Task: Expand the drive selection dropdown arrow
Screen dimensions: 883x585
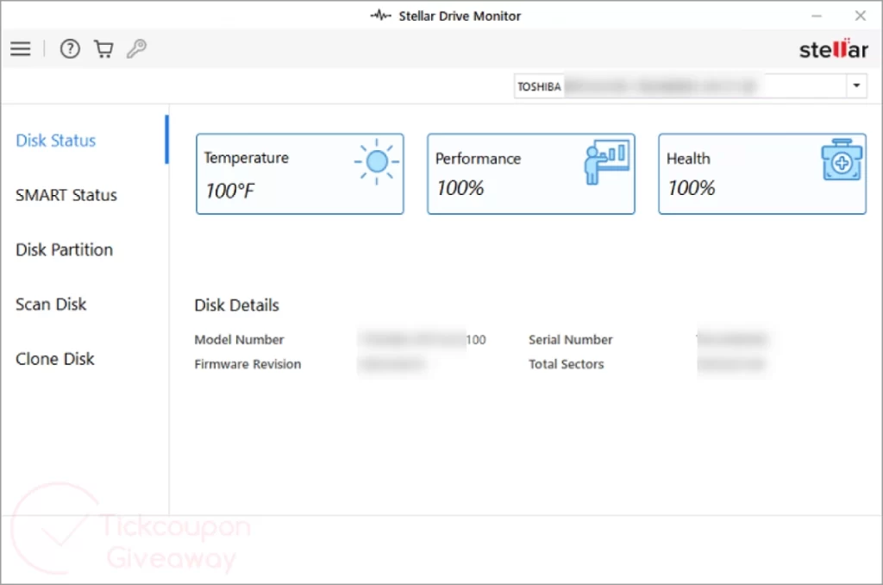Action: click(856, 86)
